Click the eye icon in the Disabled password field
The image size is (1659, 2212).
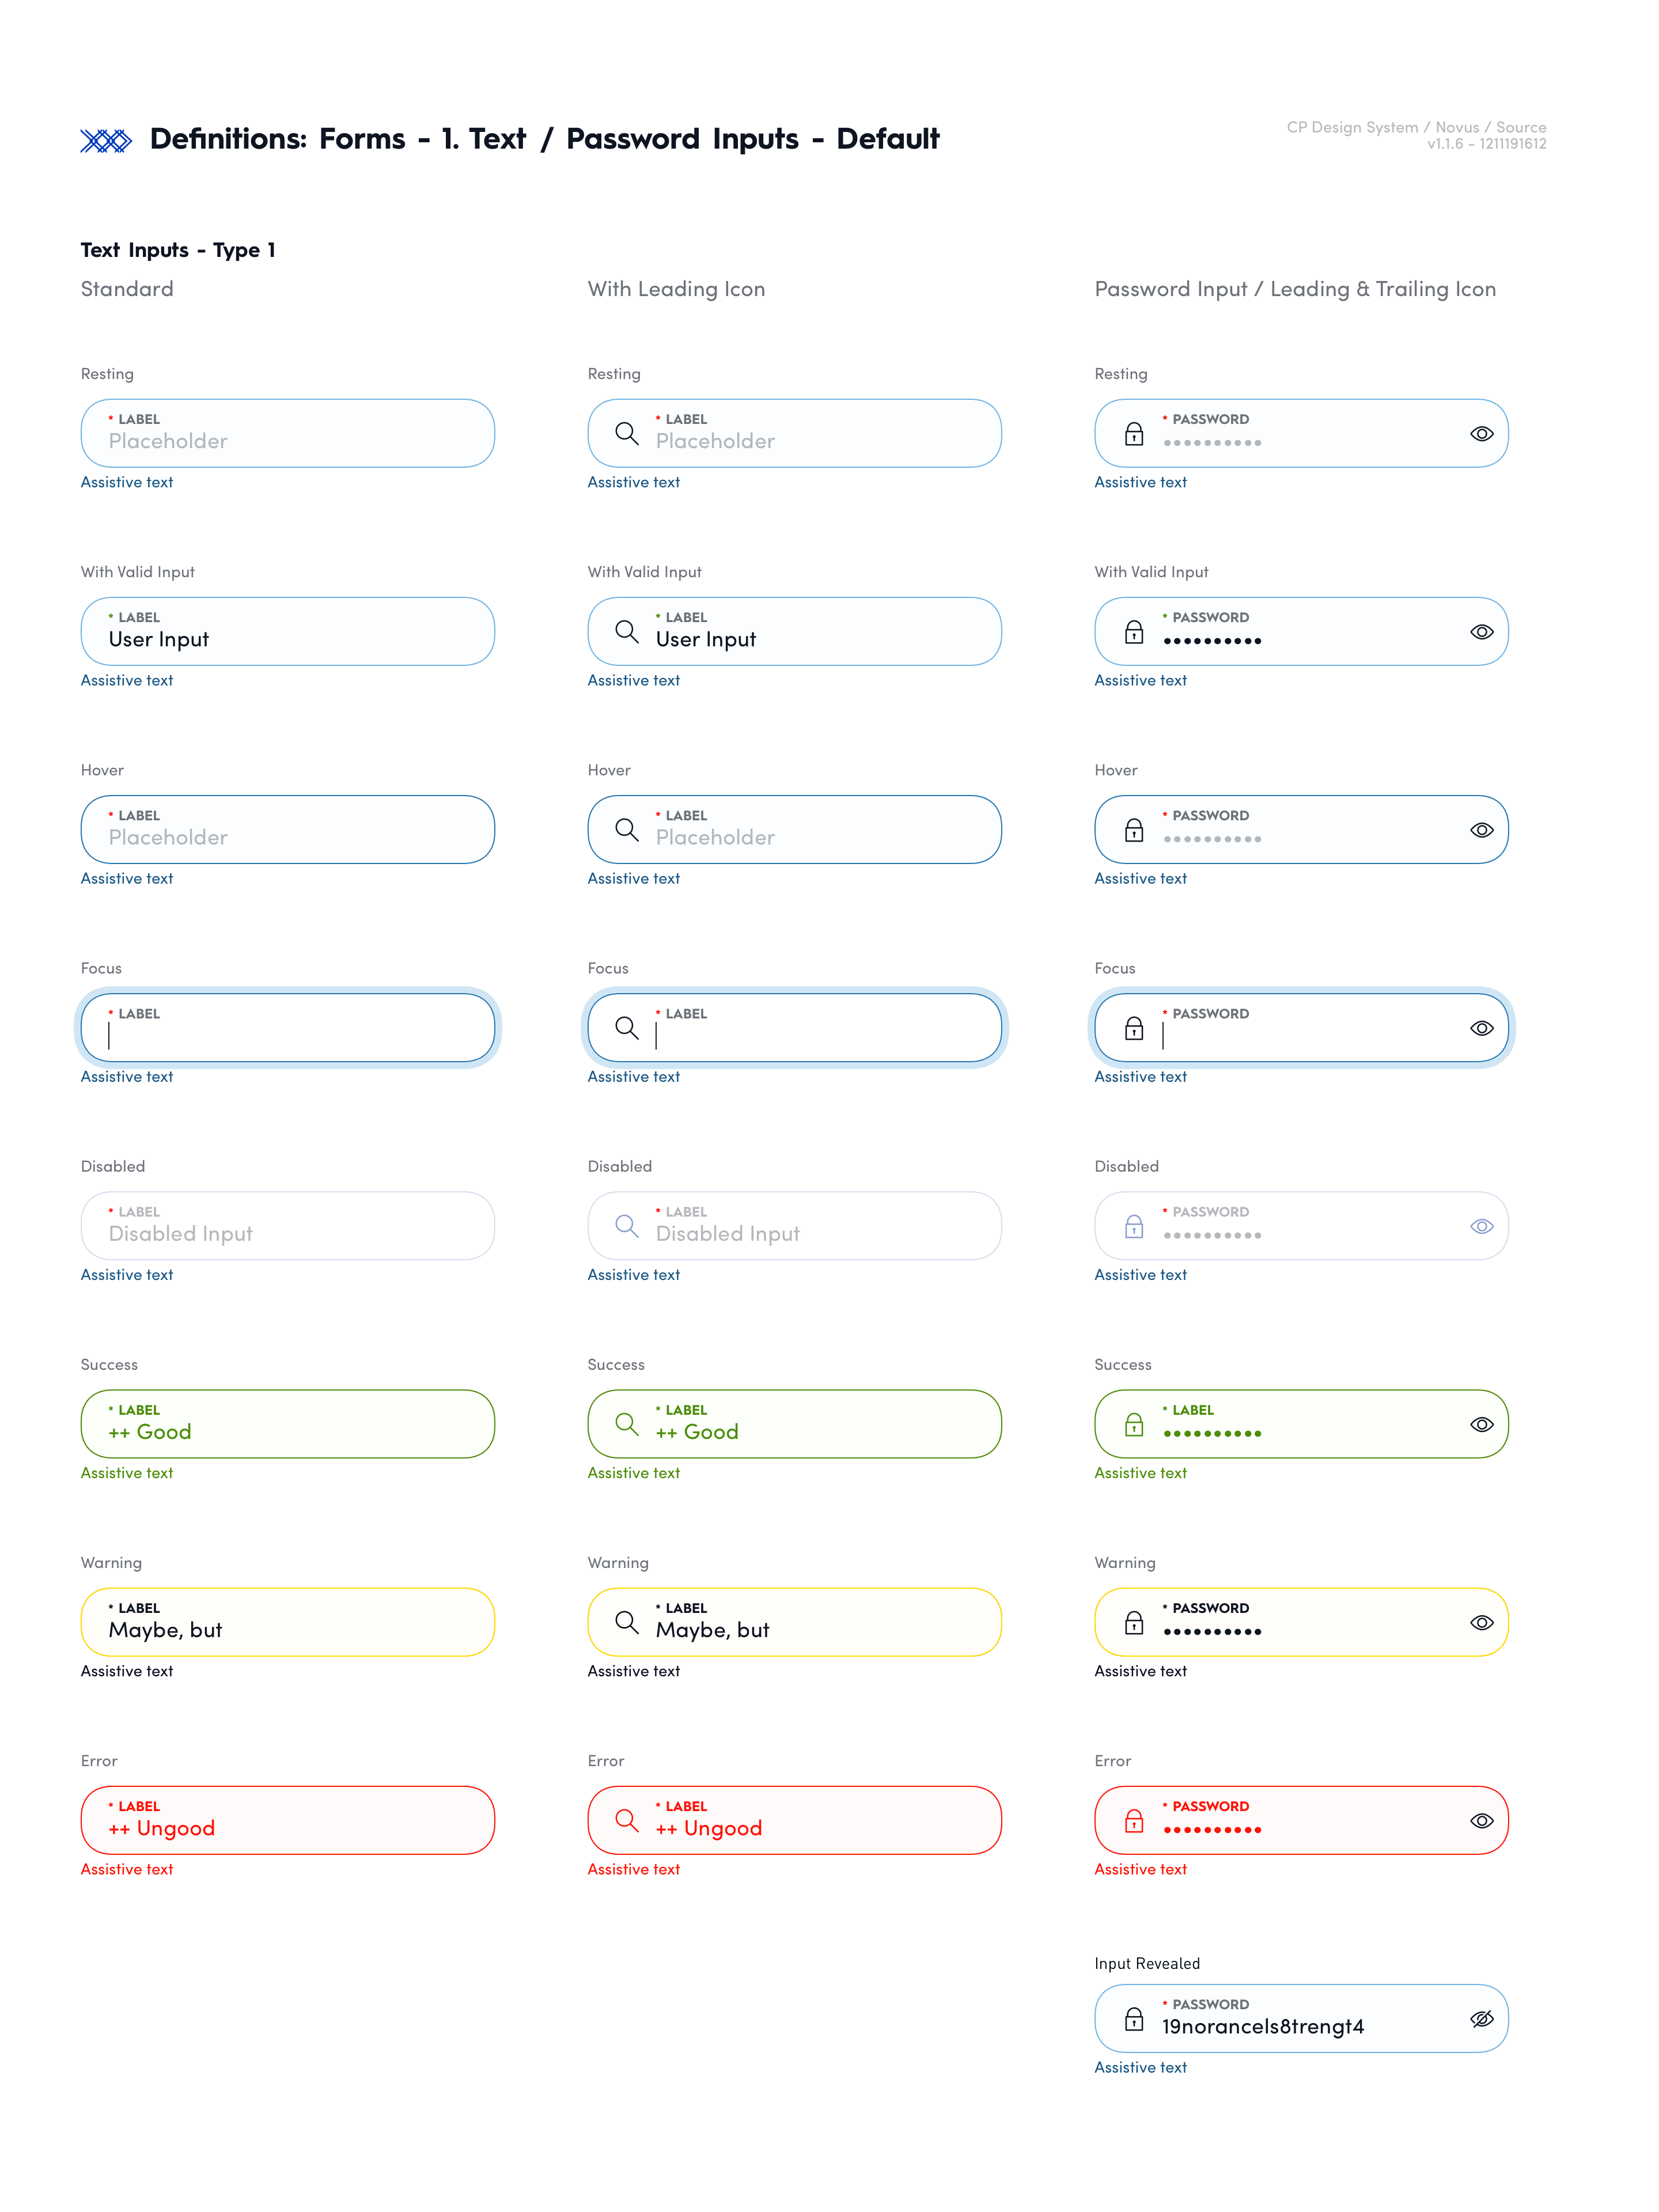tap(1481, 1226)
